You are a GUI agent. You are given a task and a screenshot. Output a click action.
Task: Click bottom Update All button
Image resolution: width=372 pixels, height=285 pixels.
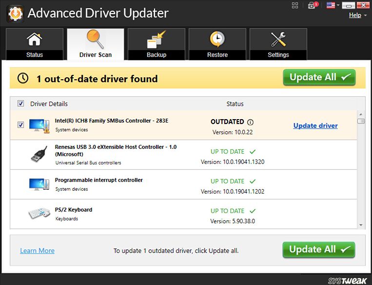pos(319,249)
